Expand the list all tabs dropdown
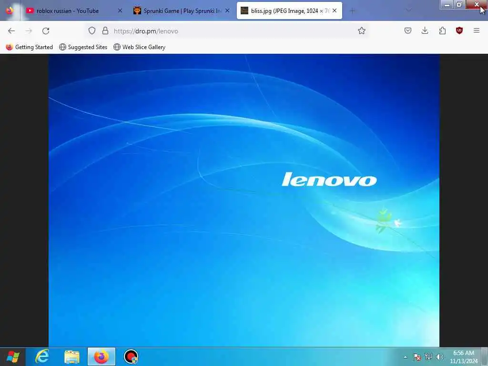Screen dimensions: 488x366 [x=408, y=10]
